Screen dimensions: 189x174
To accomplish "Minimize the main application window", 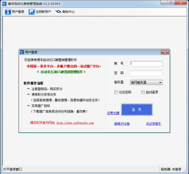I will click(x=163, y=3).
